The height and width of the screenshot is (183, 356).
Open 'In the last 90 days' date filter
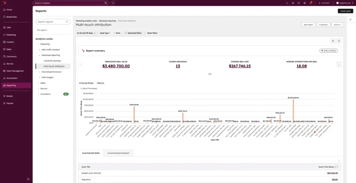click(86, 33)
